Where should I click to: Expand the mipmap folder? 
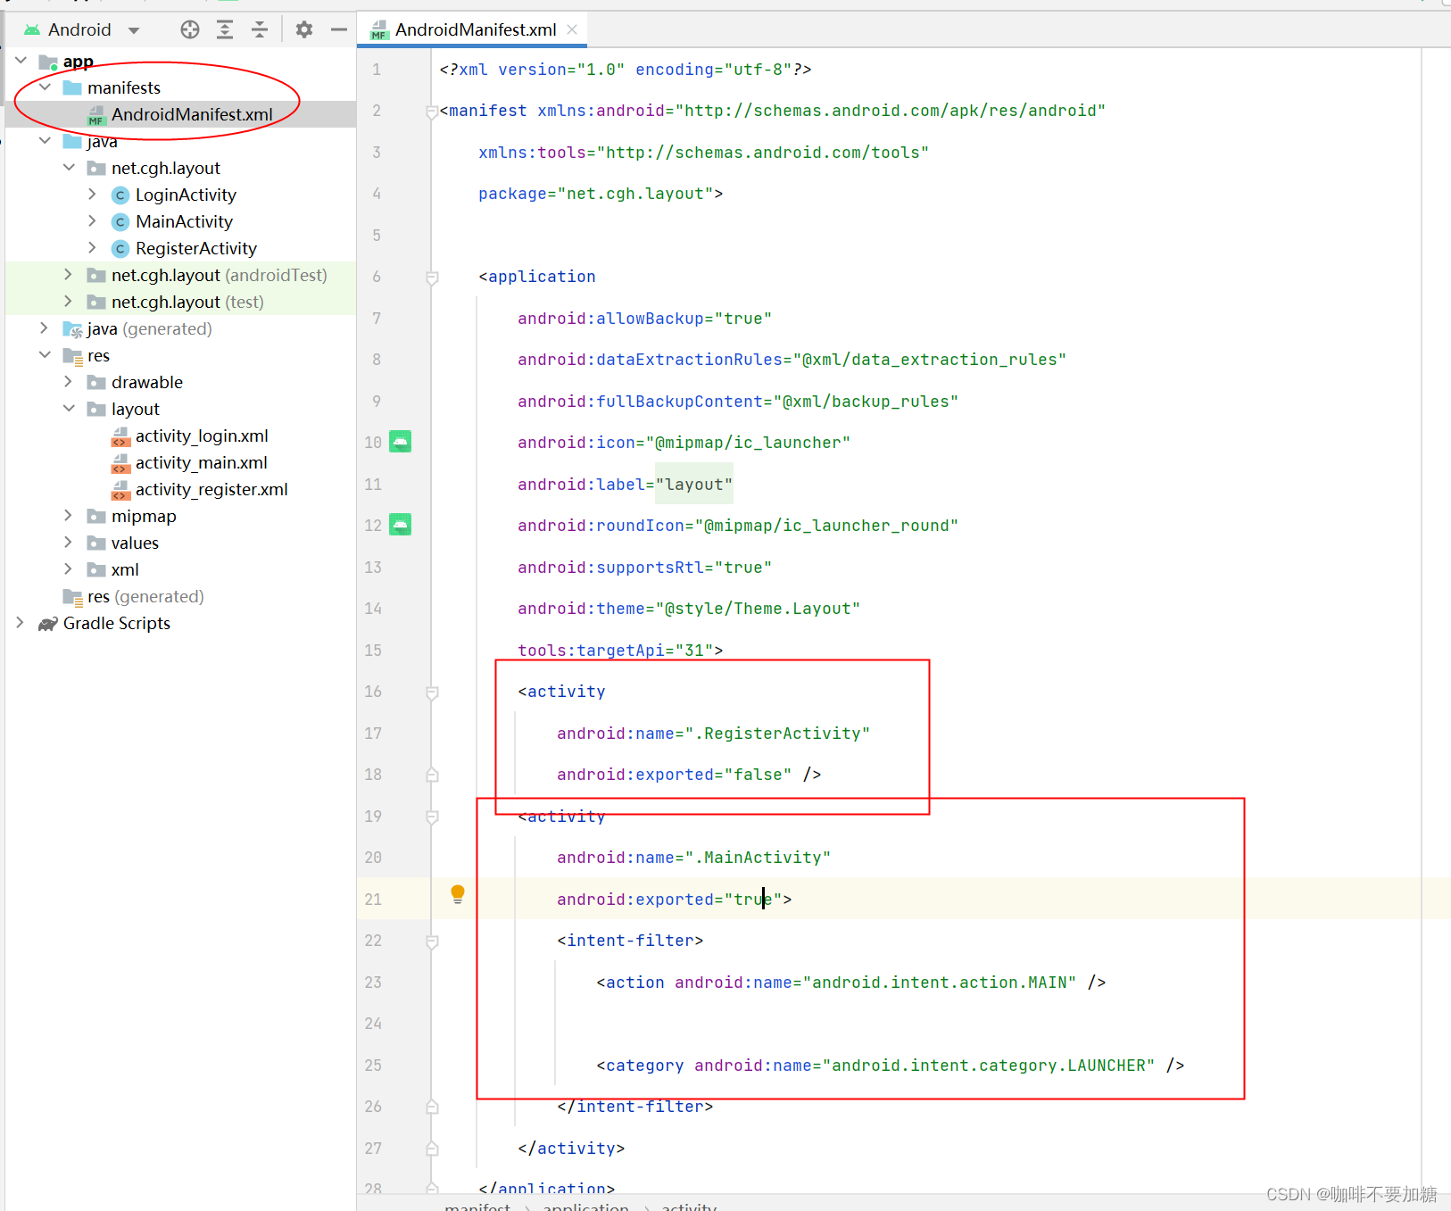coord(68,516)
